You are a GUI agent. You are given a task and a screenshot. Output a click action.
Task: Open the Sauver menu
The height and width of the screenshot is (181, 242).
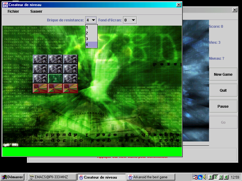[36, 11]
